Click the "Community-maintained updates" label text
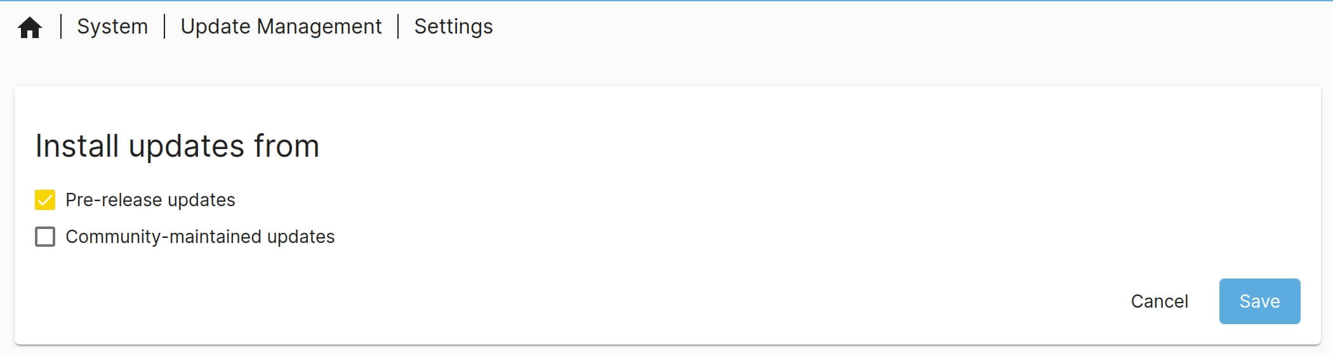 200,237
